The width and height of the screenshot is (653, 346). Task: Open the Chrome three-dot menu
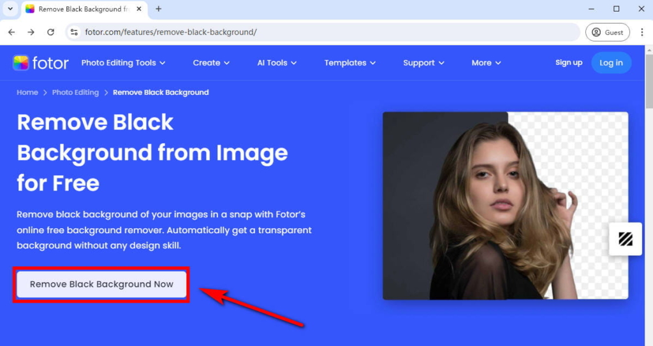coord(642,32)
